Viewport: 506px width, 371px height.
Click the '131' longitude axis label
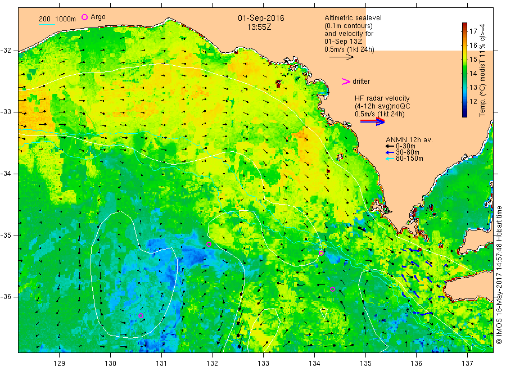(x=161, y=363)
